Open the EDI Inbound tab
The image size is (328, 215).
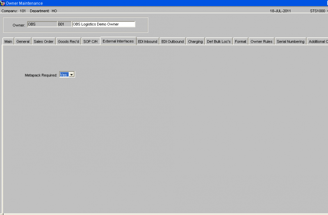pos(148,41)
